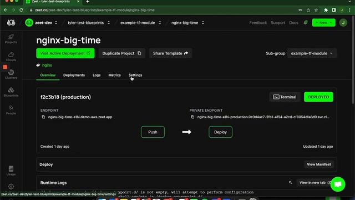Open the Zeet logo home icon

click(x=11, y=22)
